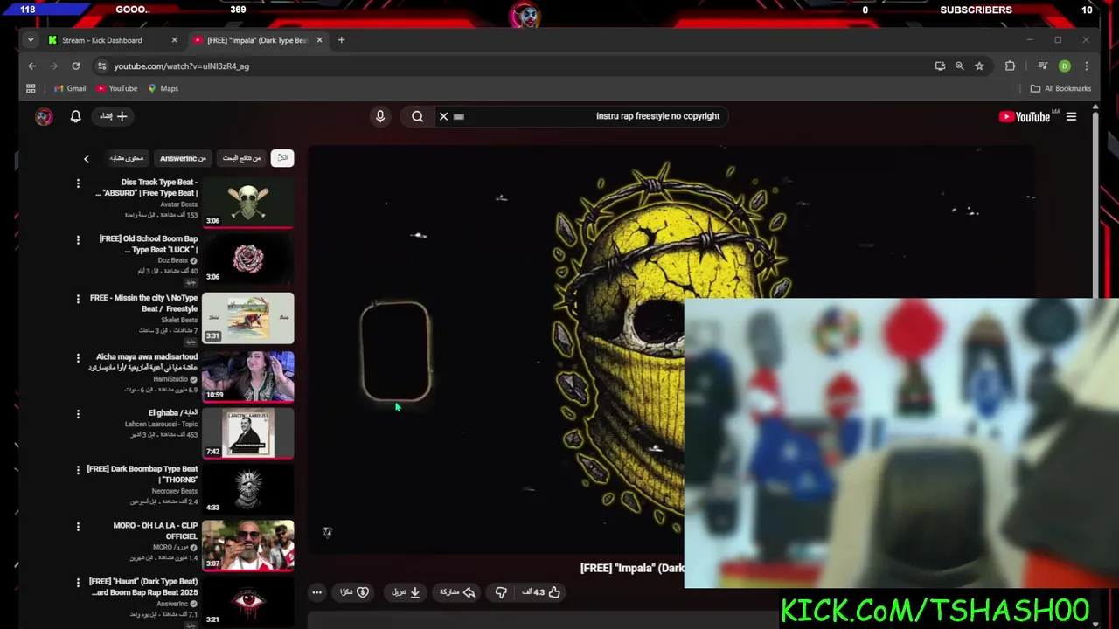Bookmark this page with the star
Screen dimensions: 1119x629
pos(979,66)
